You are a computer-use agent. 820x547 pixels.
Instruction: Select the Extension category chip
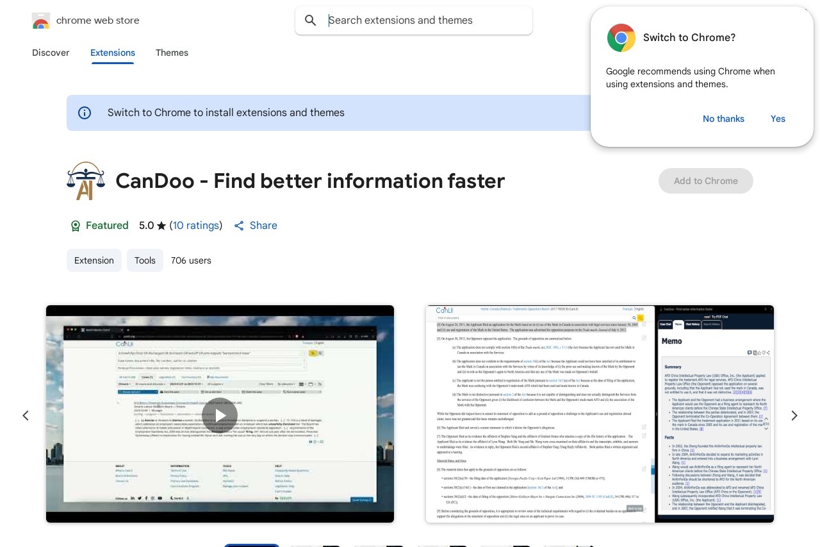[94, 260]
